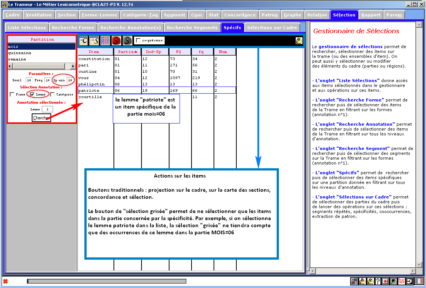Click the bottom folder with up arrow icon
The width and height of the screenshot is (426, 288).
(x=370, y=281)
